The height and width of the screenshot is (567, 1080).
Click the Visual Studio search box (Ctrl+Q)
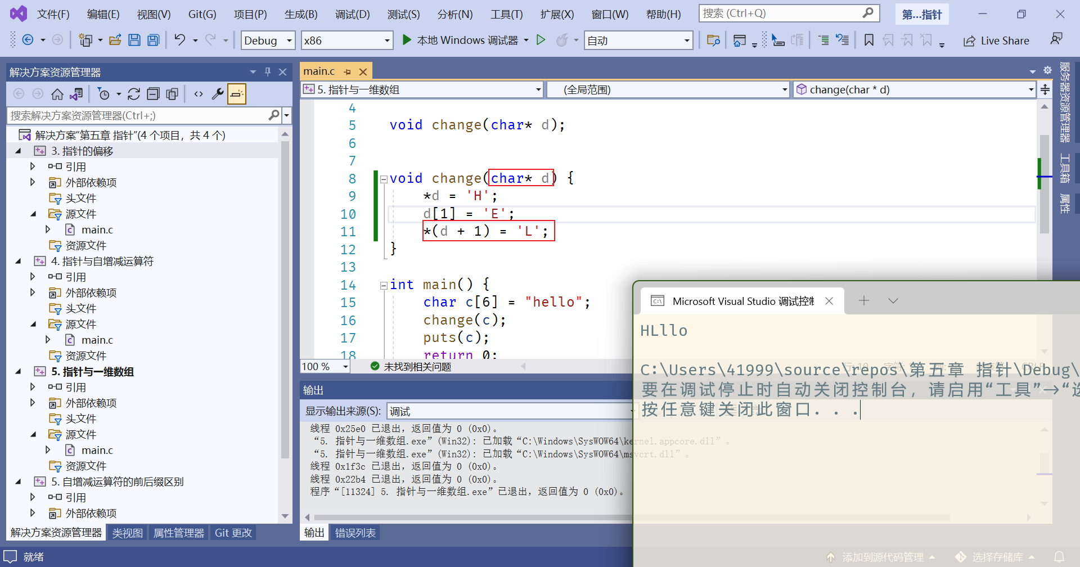click(x=789, y=13)
